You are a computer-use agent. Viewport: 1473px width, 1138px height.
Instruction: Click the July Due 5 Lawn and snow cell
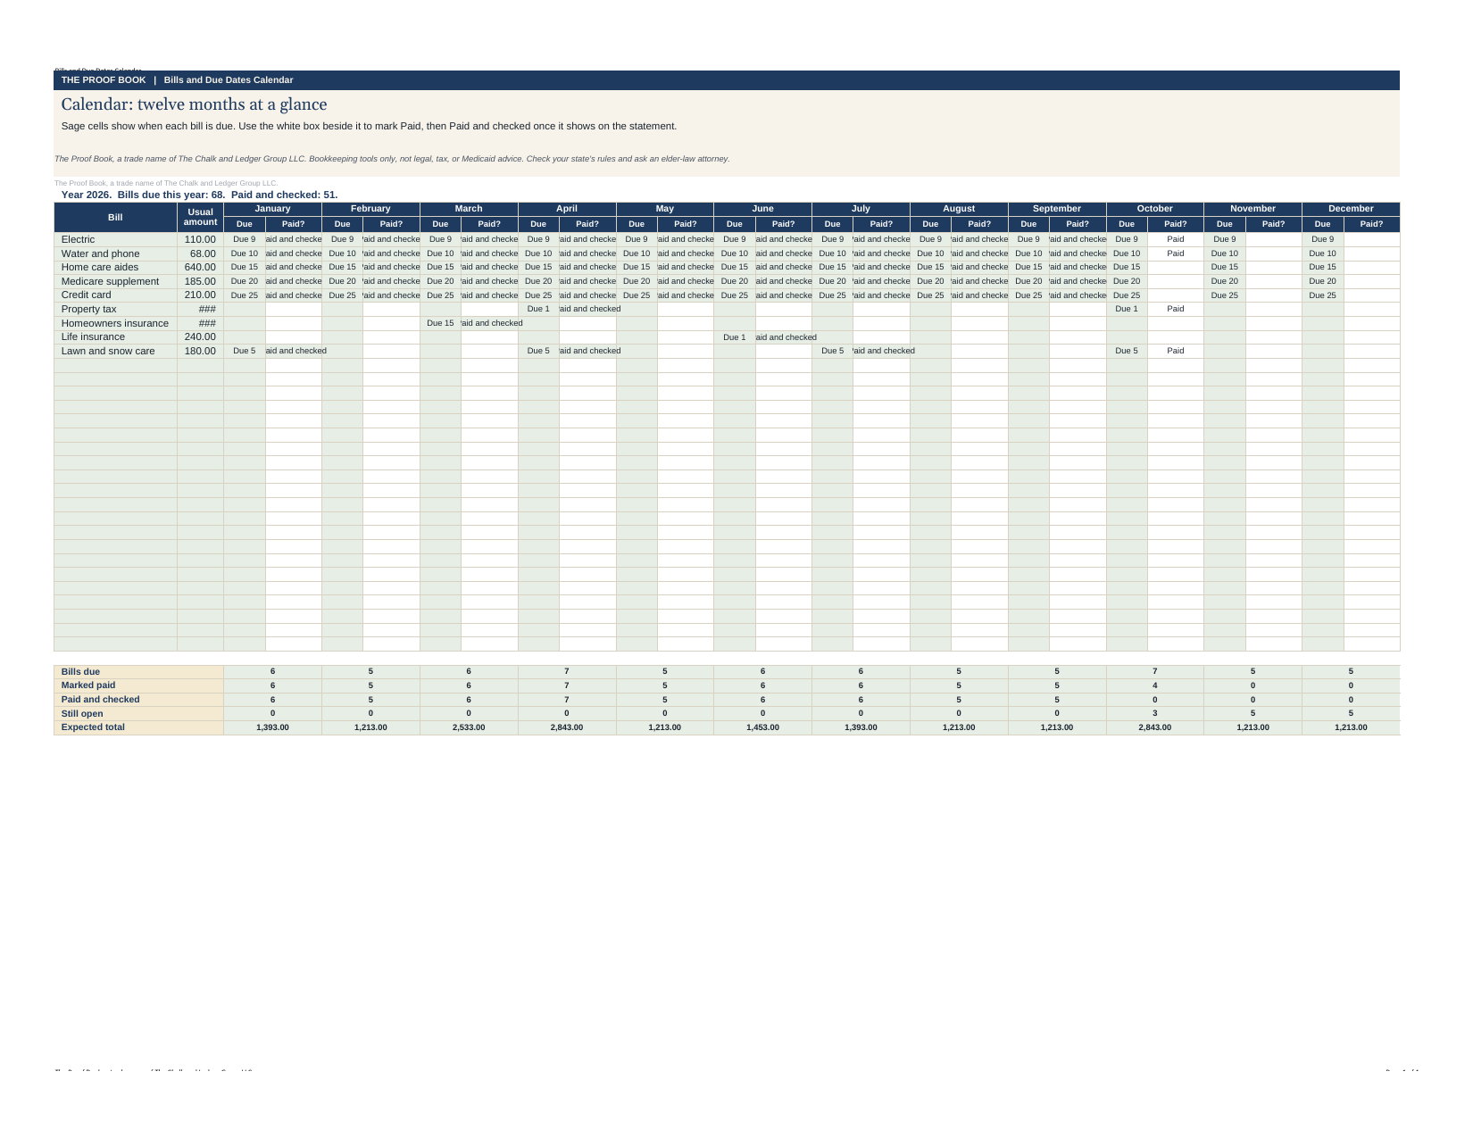click(x=832, y=351)
